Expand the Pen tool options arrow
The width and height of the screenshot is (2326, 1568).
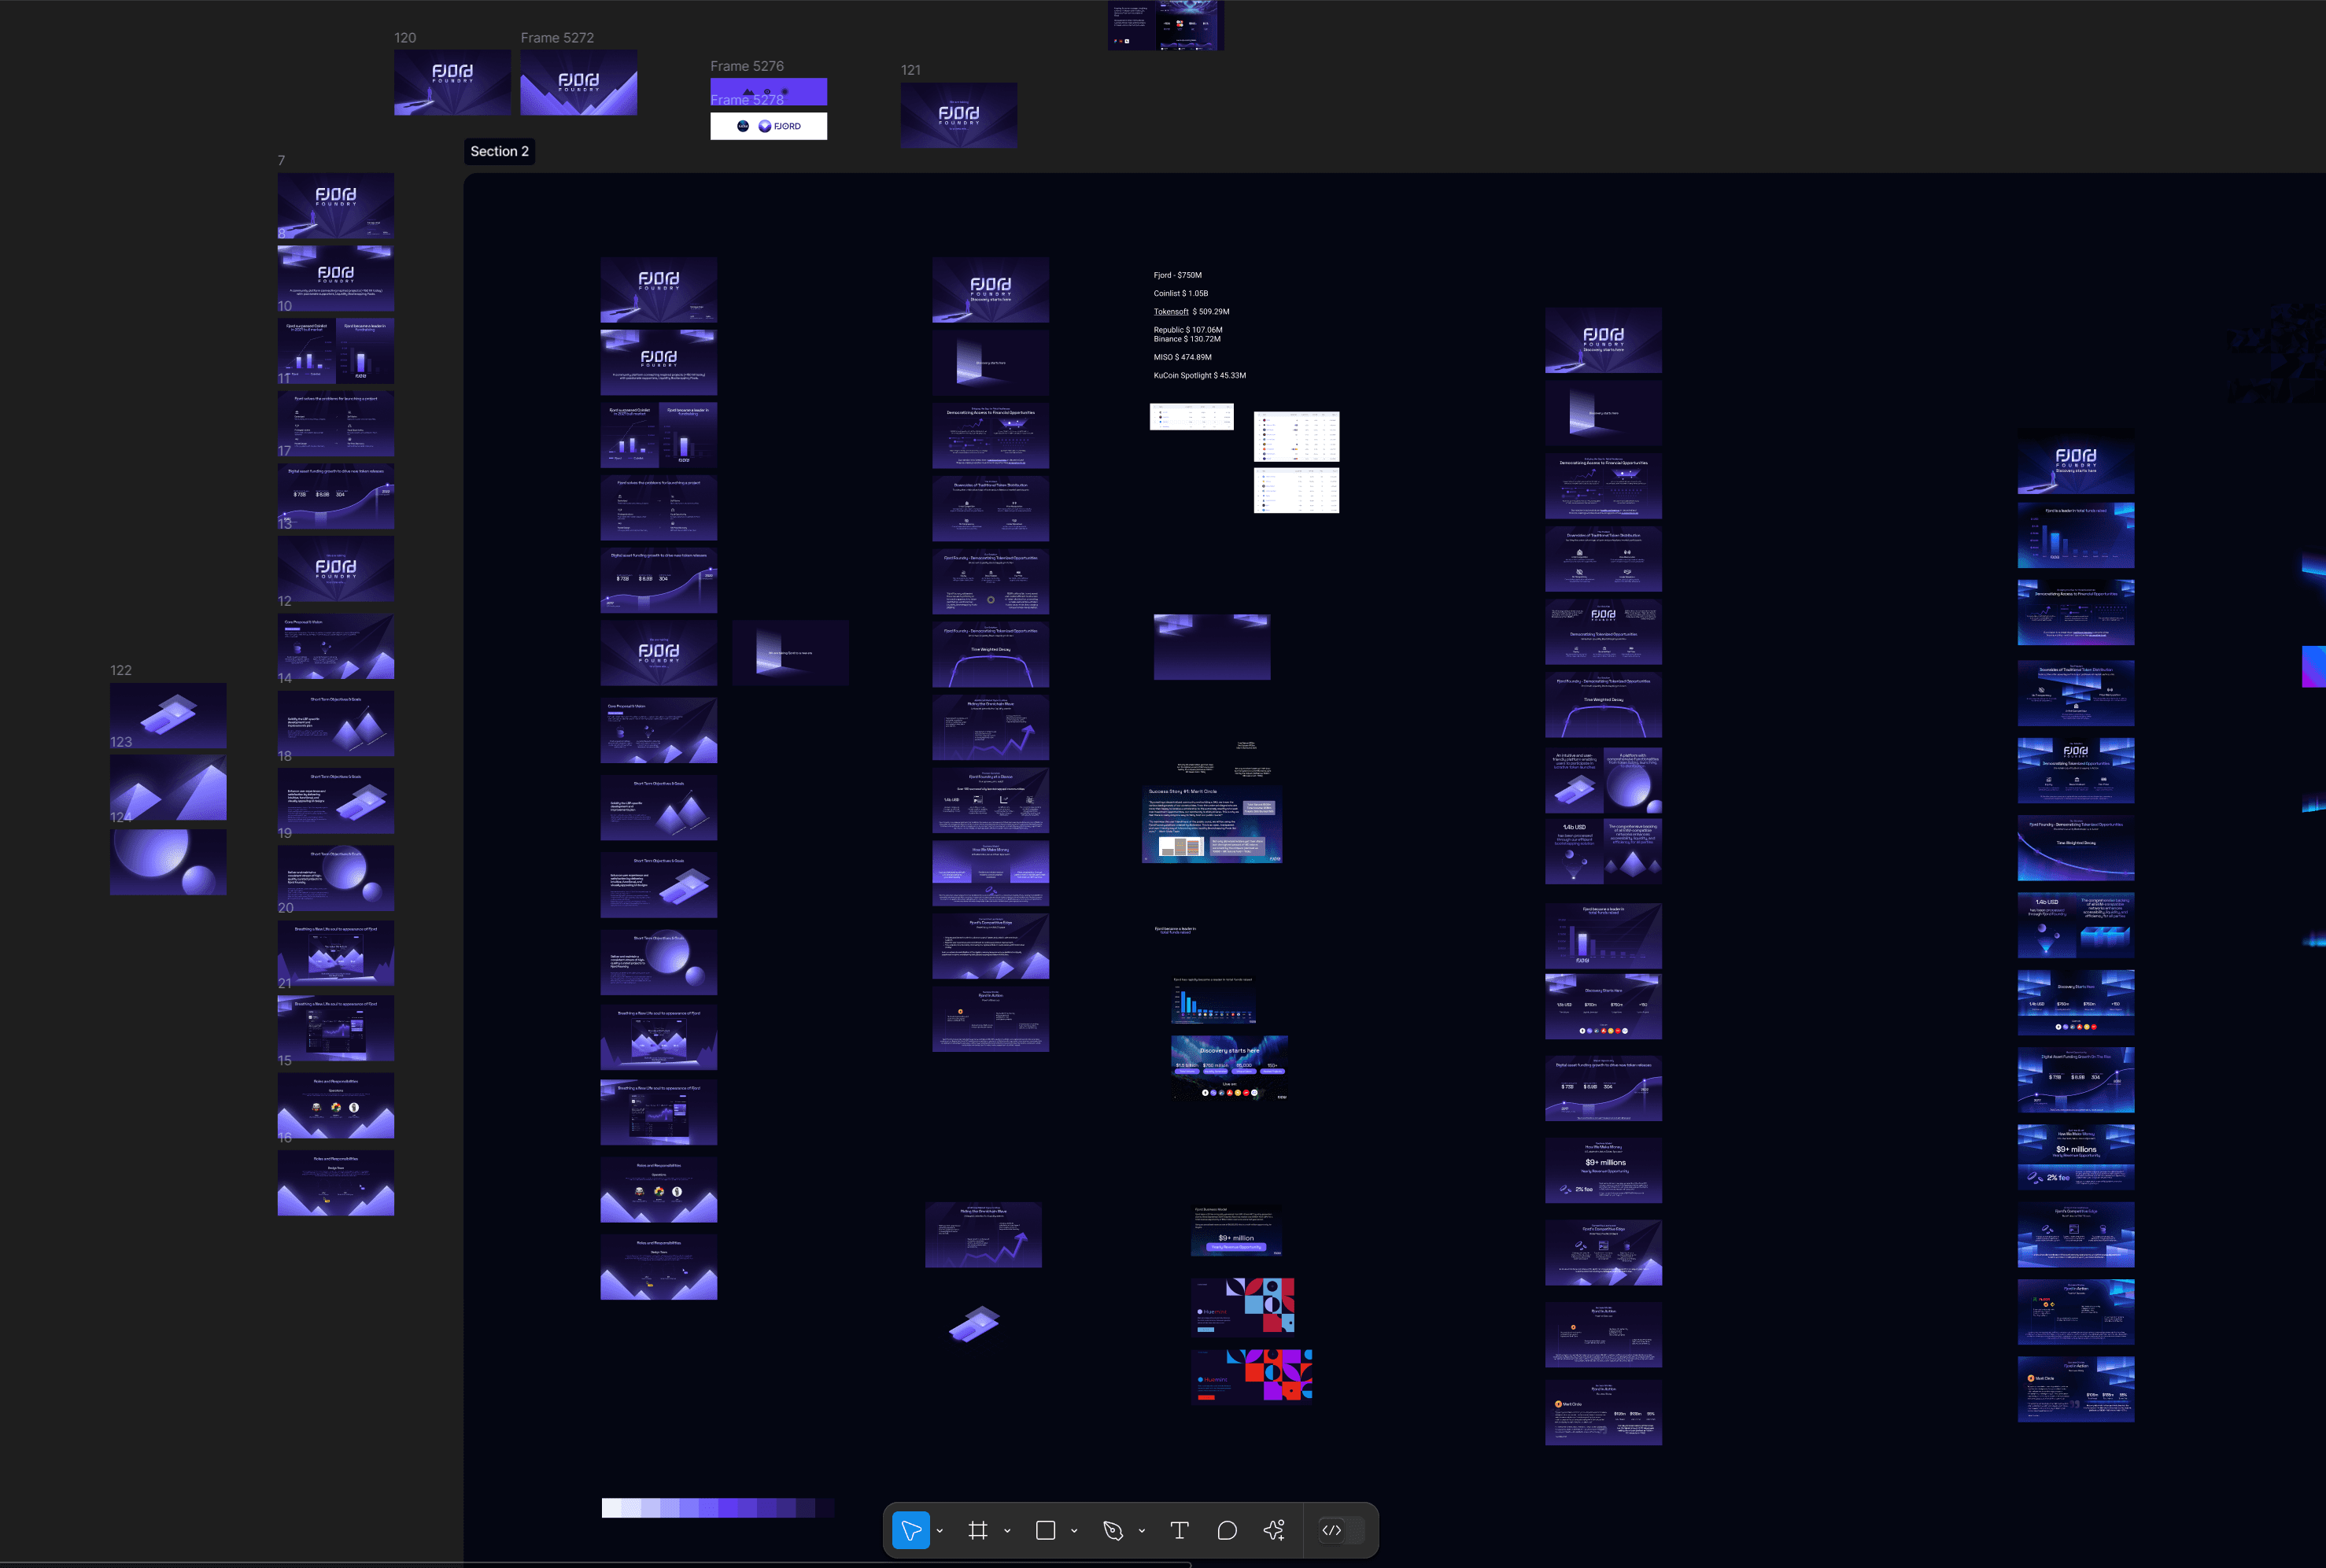[1141, 1531]
